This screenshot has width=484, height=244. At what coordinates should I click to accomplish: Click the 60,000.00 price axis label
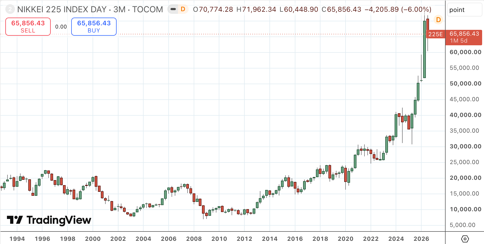[x=466, y=52]
